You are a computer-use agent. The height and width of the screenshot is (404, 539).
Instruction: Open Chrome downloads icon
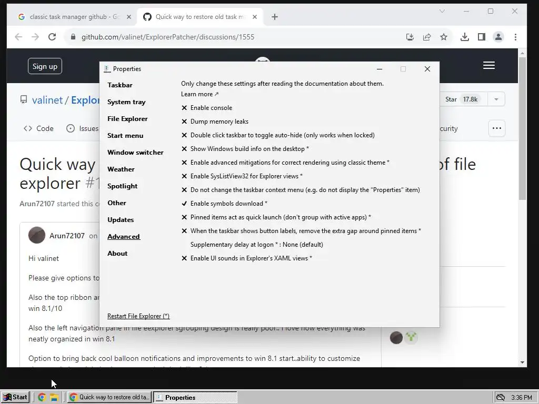pos(464,37)
